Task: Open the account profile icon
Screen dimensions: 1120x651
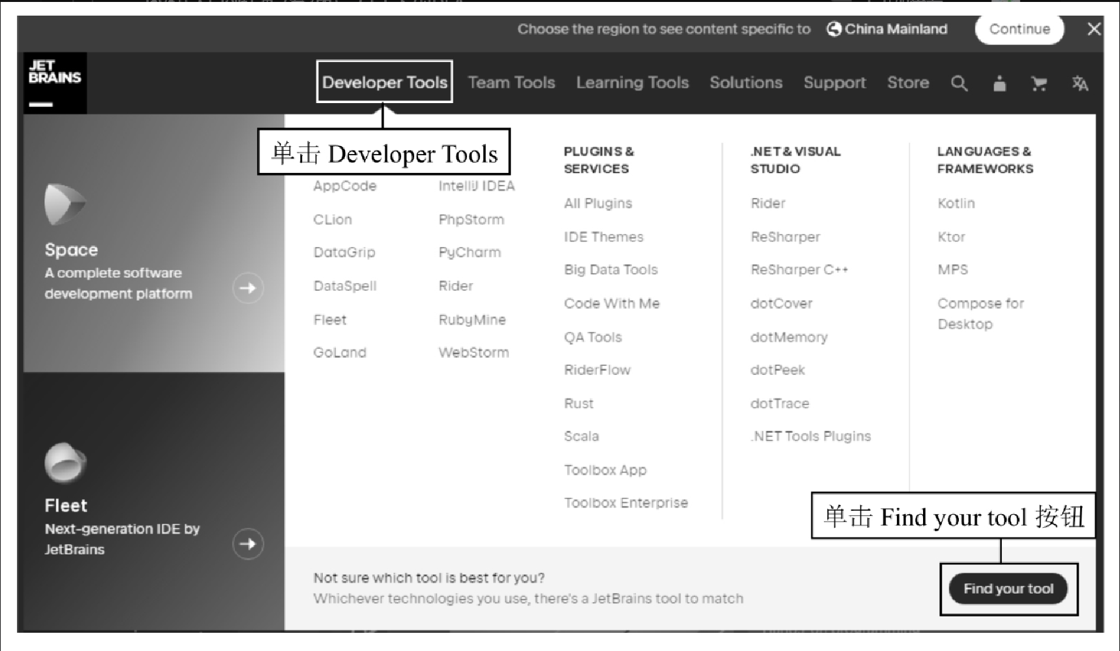Action: click(x=999, y=83)
